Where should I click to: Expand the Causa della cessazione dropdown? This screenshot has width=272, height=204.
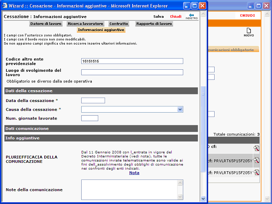click(180, 110)
